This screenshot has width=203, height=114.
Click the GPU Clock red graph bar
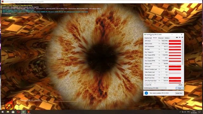point(175,41)
